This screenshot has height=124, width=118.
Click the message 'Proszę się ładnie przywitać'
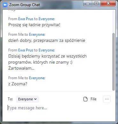[34, 25]
